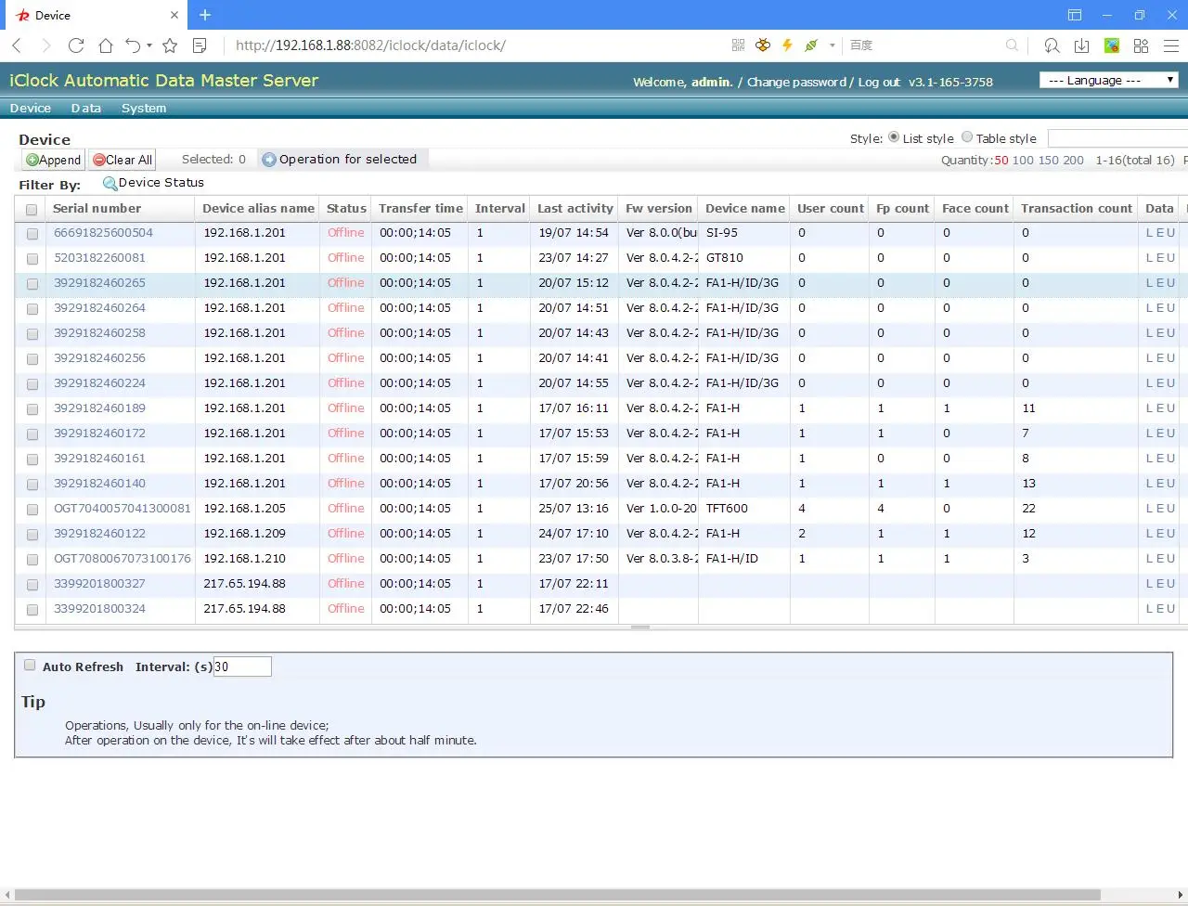Reload the page with the refresh icon

pyautogui.click(x=76, y=45)
